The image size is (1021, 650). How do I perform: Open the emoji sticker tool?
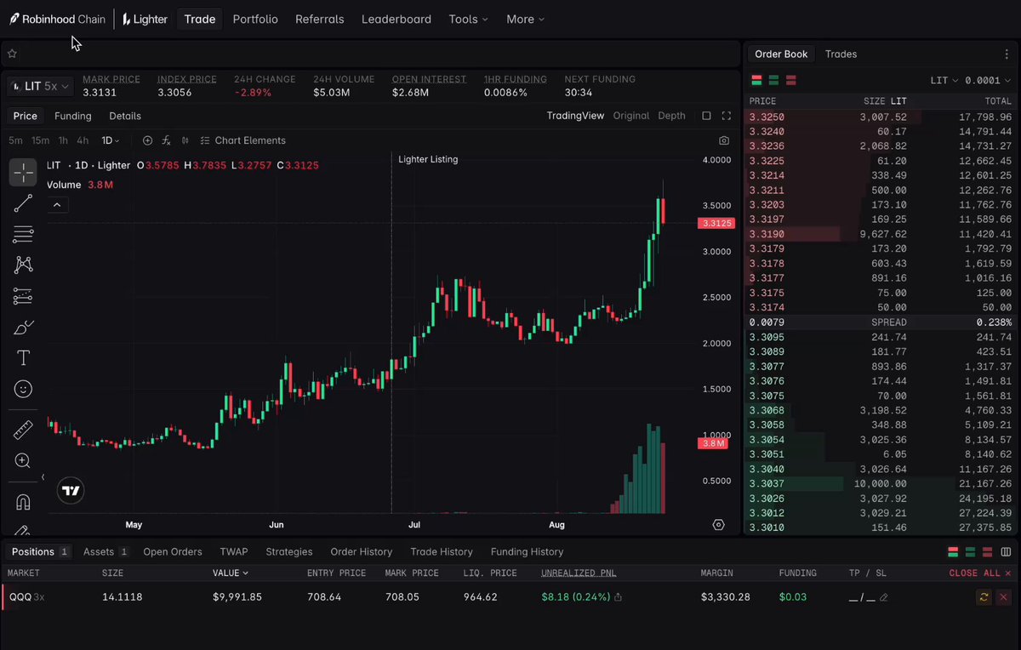pyautogui.click(x=23, y=389)
